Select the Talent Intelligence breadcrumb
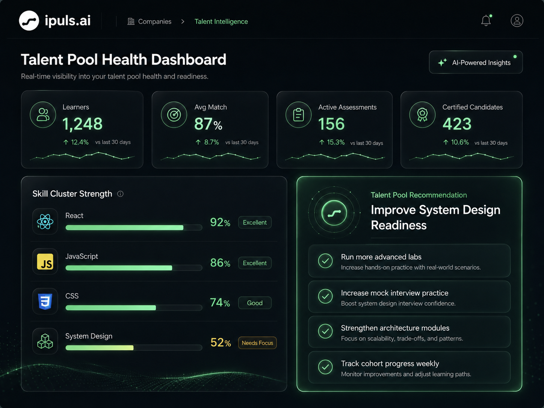 click(x=221, y=21)
